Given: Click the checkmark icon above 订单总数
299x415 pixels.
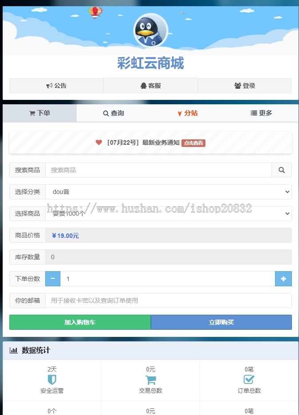Looking at the screenshot, I should point(249,379).
